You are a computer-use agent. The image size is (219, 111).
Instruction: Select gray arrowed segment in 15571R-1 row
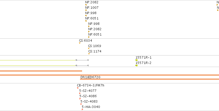(x=82, y=60)
